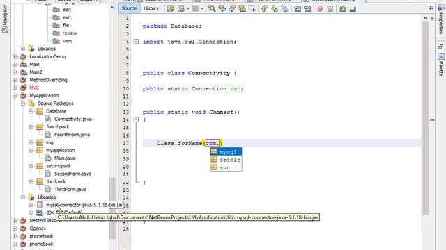446x250 pixels.
Task: Jump to the last edit location icon
Action: tap(171, 8)
